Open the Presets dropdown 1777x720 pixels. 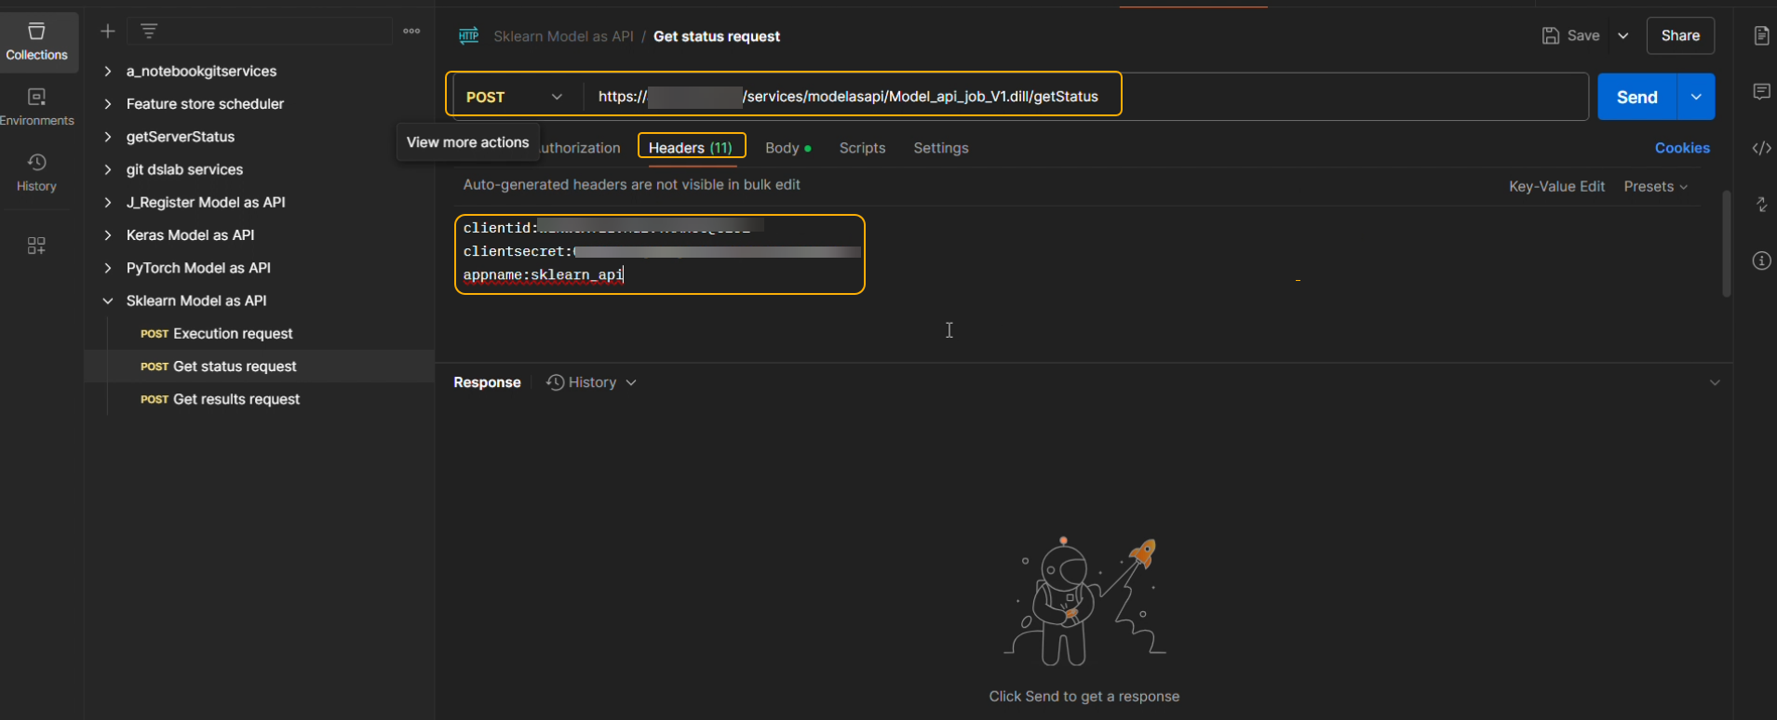click(x=1655, y=186)
